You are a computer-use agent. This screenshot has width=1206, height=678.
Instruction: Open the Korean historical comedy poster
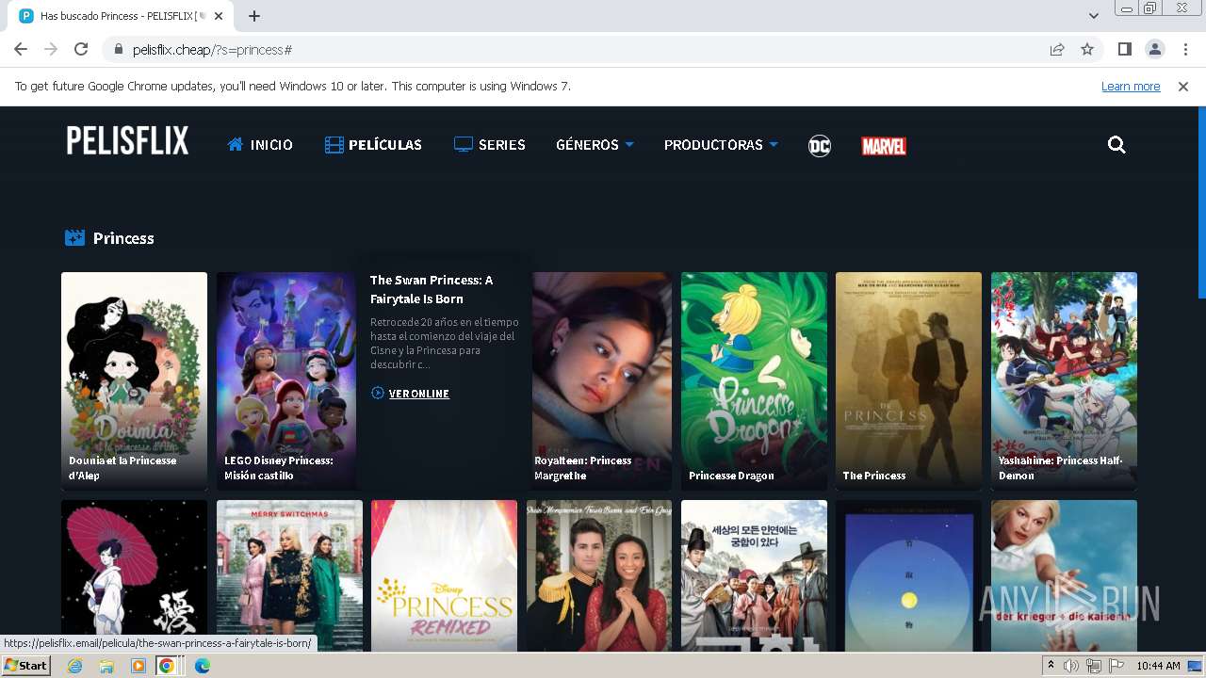(754, 575)
